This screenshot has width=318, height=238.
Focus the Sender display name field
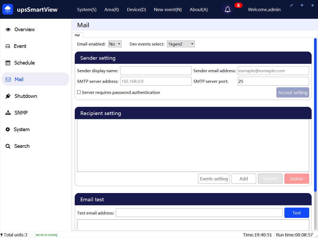(x=156, y=71)
